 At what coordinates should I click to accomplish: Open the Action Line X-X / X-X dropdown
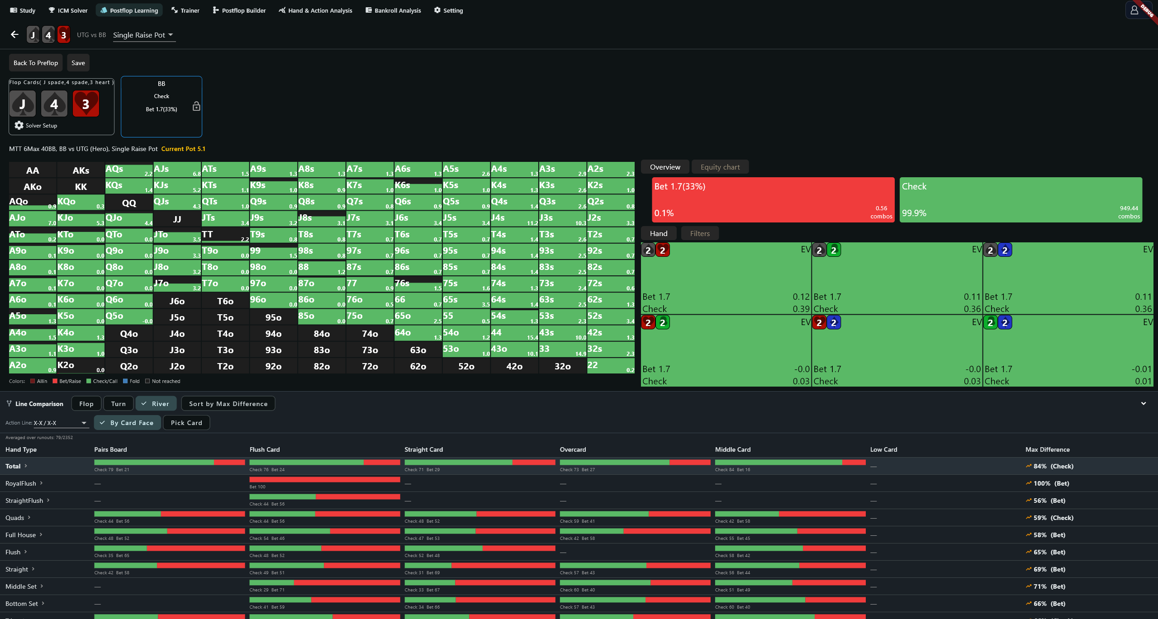pyautogui.click(x=60, y=423)
